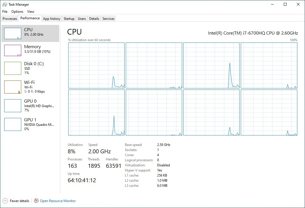Minimize the Task Manager window

click(x=272, y=4)
